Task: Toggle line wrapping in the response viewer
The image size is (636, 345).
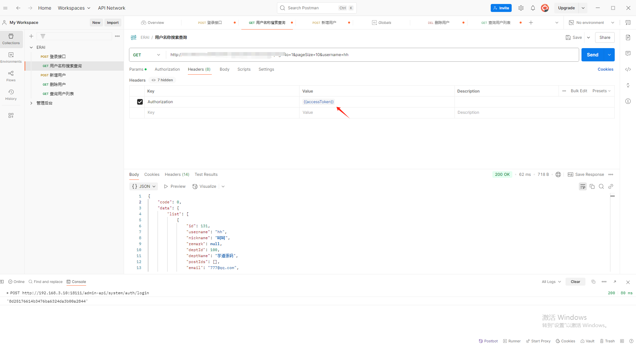Action: coord(582,186)
